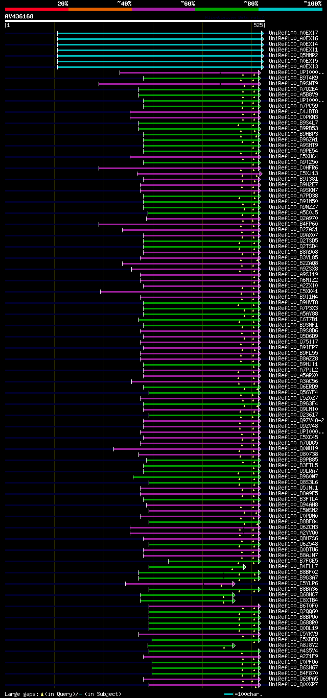Select label UniRef100_A8J8Y2
Screen dimensions: 327x698
click(293, 645)
